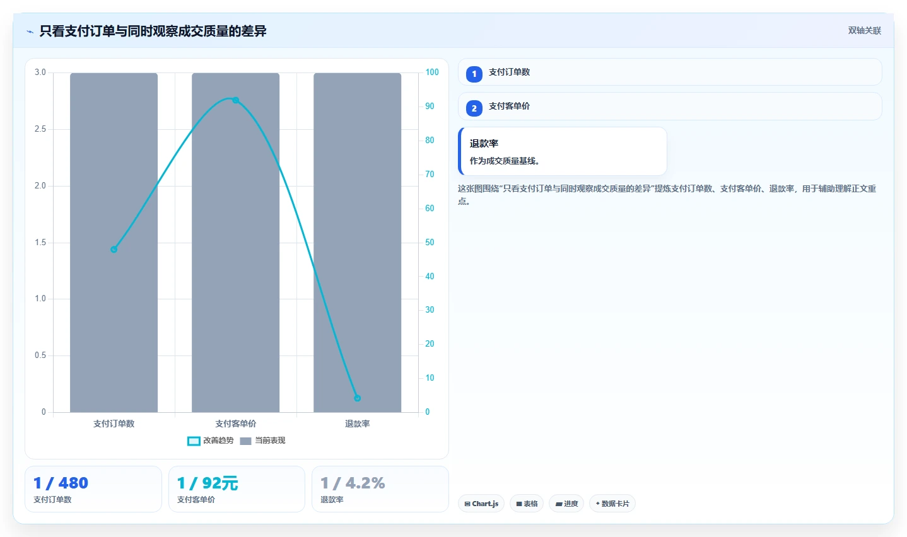Toggle the 当前表现 legend entry
Screen dimensions: 907x537
[262, 441]
